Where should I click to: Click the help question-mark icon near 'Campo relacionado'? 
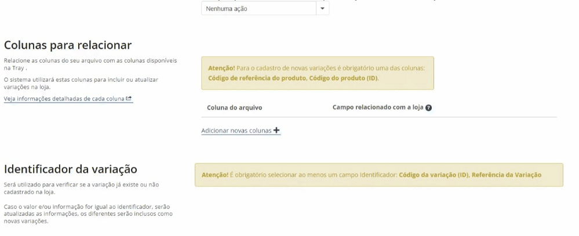428,108
